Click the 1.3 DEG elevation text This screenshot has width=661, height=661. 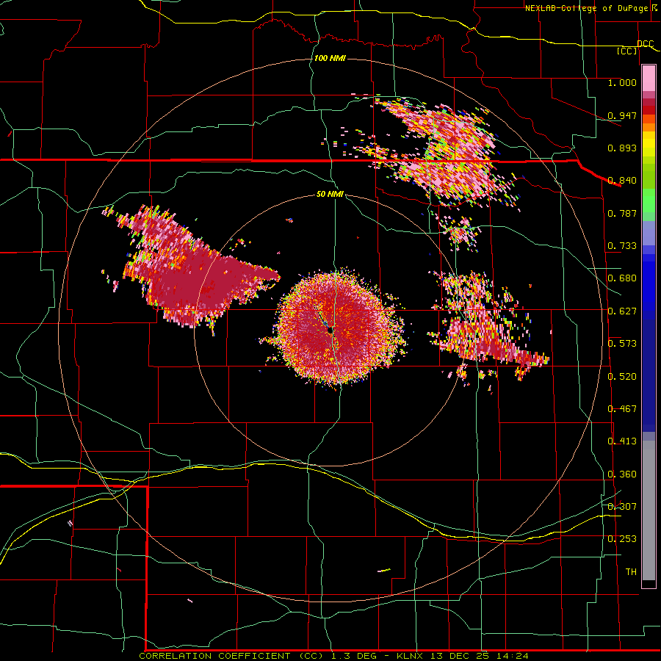coord(355,656)
